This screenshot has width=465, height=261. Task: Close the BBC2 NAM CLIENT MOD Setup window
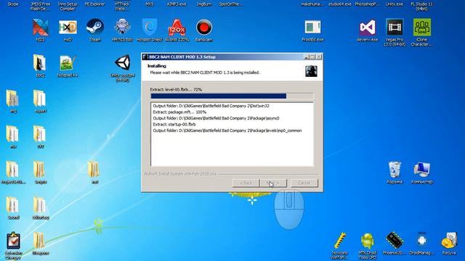click(319, 57)
